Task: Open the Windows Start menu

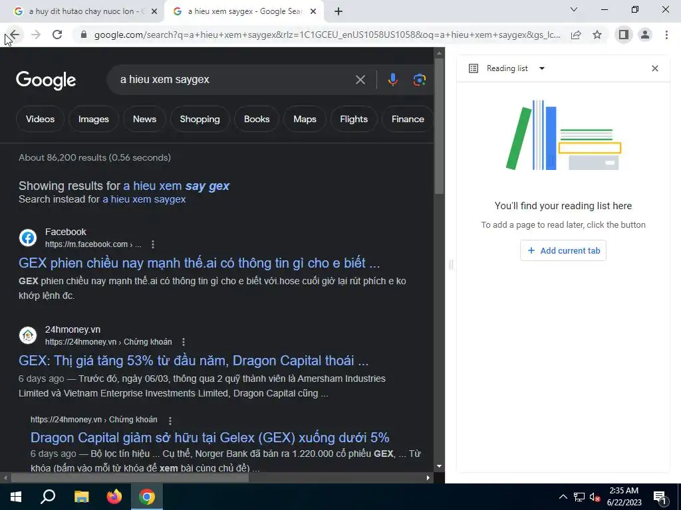Action: (16, 497)
